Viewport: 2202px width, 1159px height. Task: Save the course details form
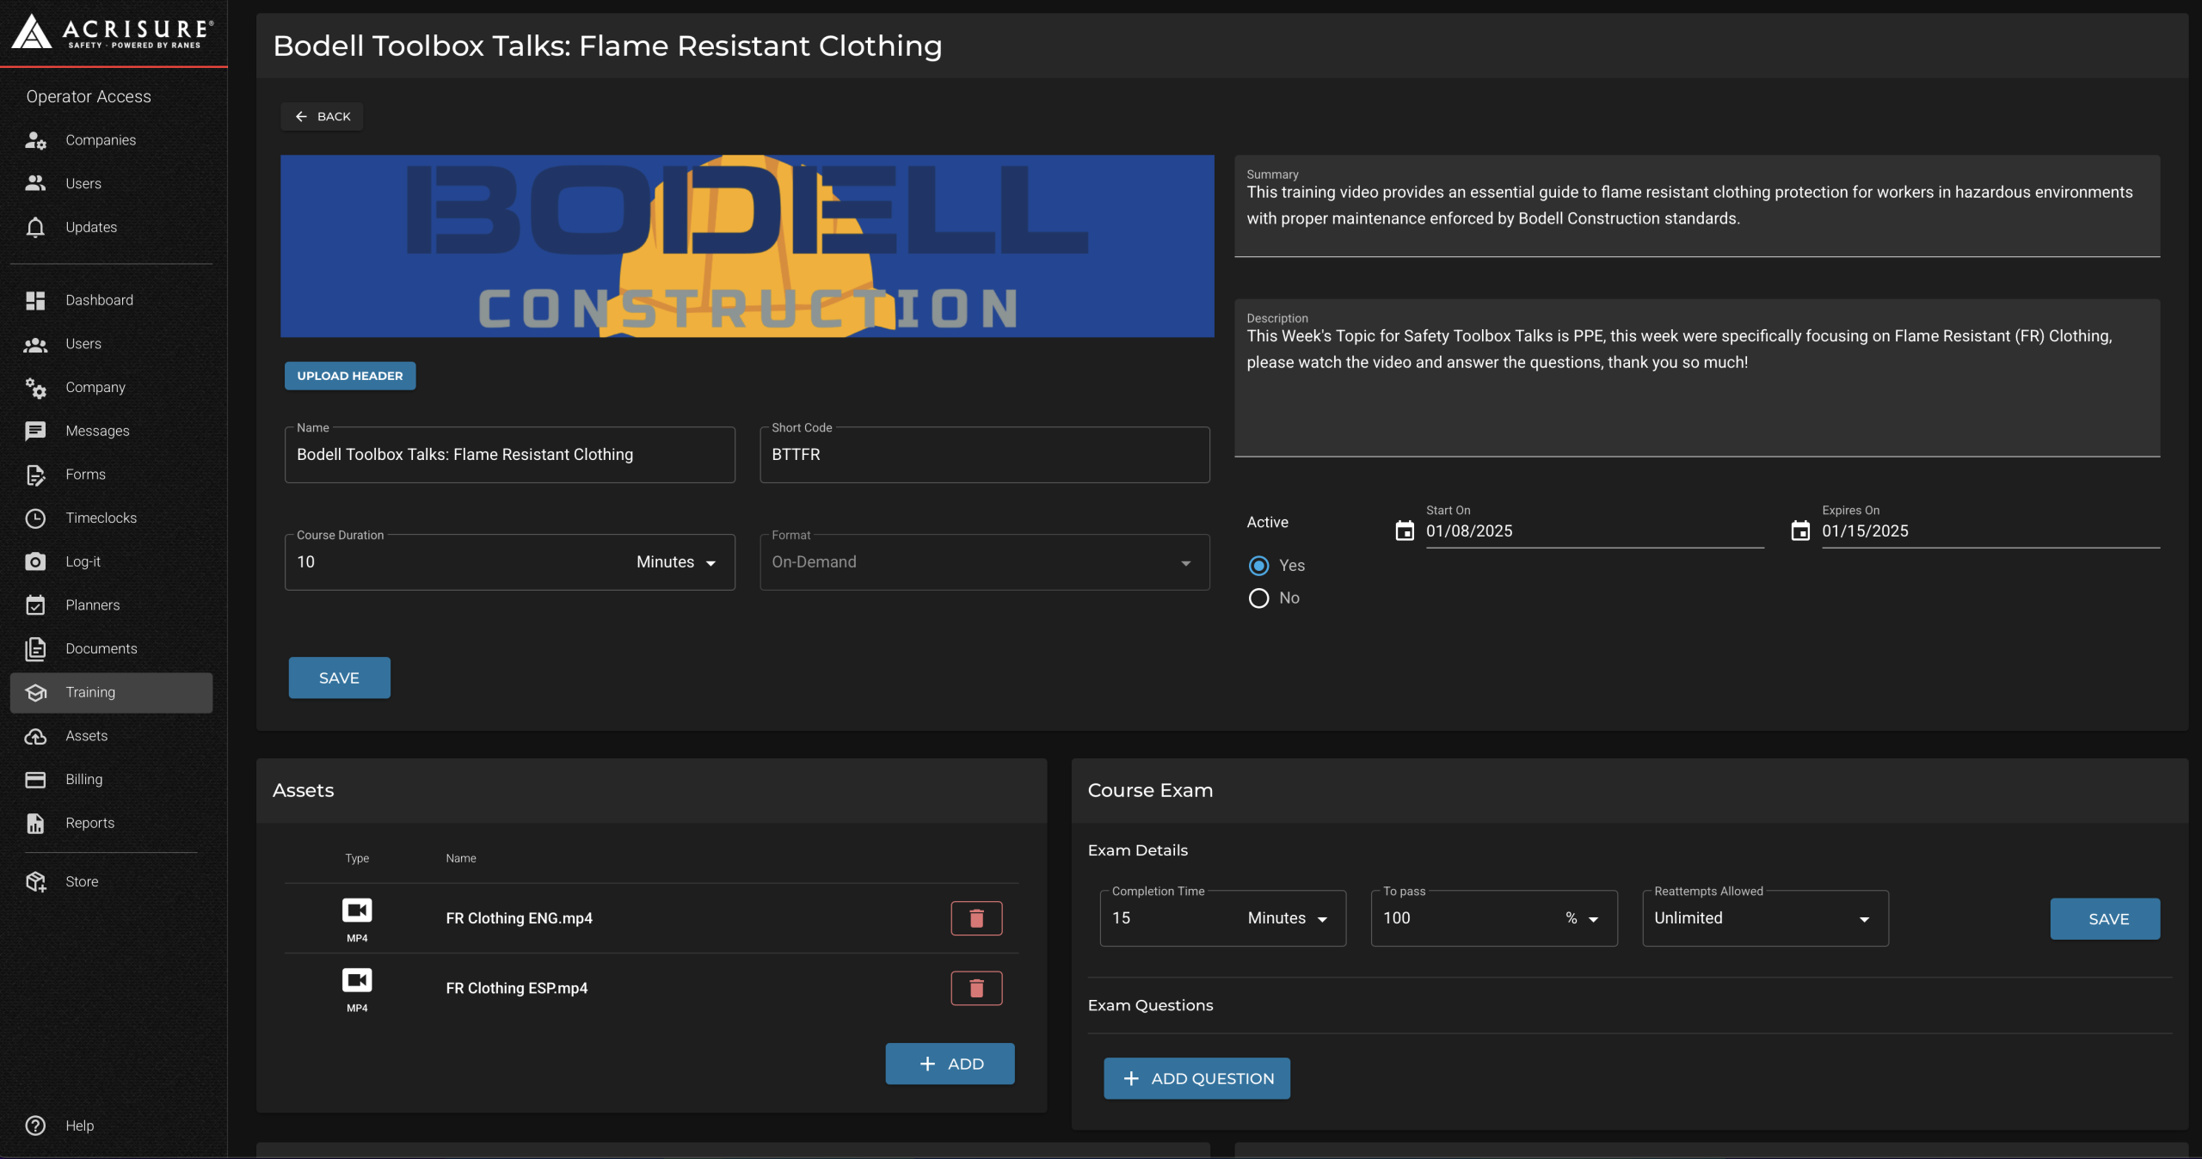pyautogui.click(x=339, y=678)
